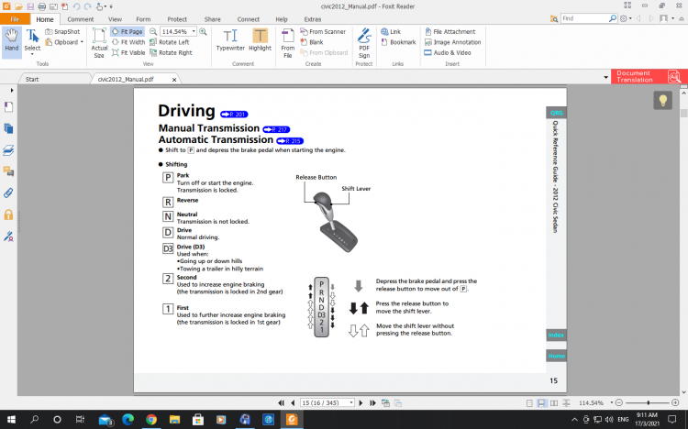This screenshot has width=688, height=429.
Task: Insert a File Attachment
Action: pyautogui.click(x=450, y=31)
